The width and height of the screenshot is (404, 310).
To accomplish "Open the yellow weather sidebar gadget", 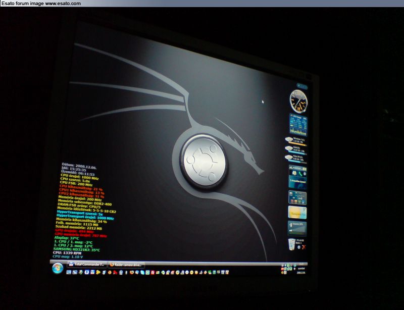I will 297,213.
